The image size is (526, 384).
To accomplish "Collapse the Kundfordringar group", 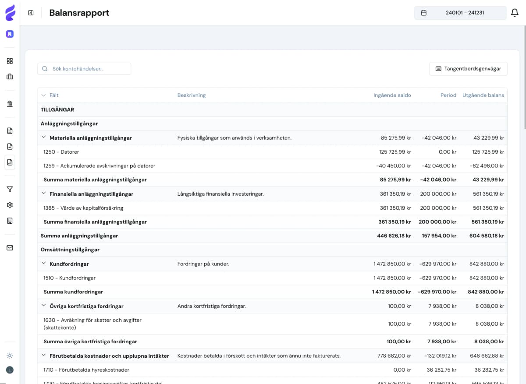I will 43,264.
